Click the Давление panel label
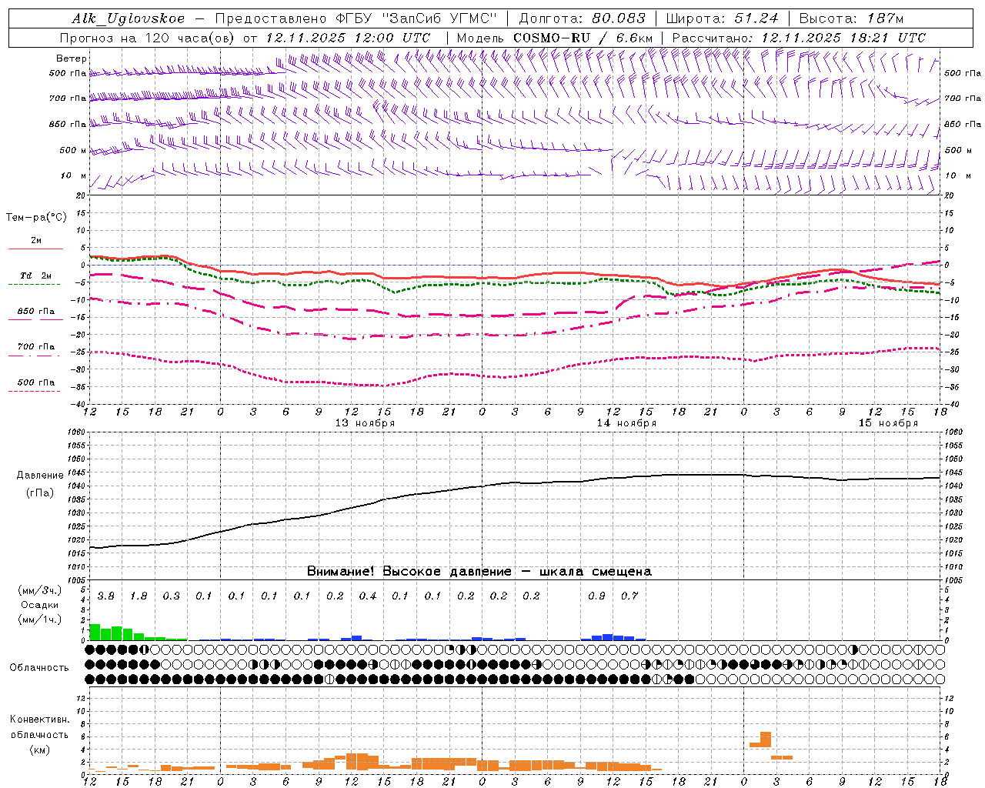The height and width of the screenshot is (788, 985). pos(40,476)
